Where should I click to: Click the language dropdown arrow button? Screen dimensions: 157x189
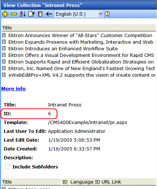(x=101, y=14)
